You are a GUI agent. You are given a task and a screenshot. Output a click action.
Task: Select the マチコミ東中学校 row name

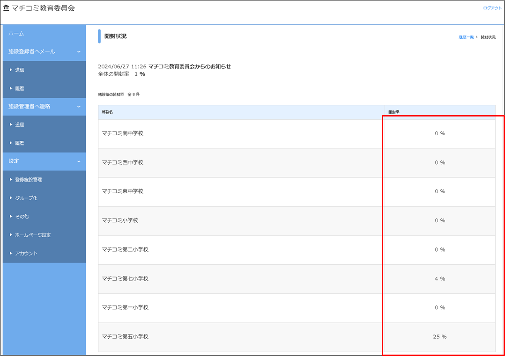(x=122, y=191)
